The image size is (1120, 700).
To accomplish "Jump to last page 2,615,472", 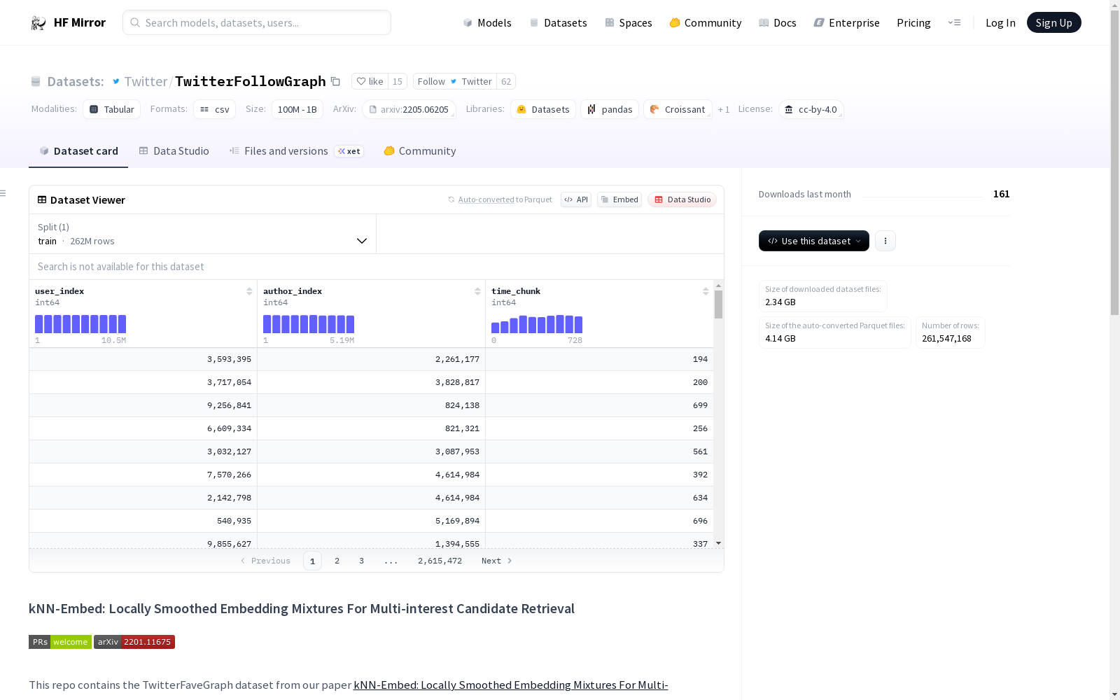I will pyautogui.click(x=440, y=561).
